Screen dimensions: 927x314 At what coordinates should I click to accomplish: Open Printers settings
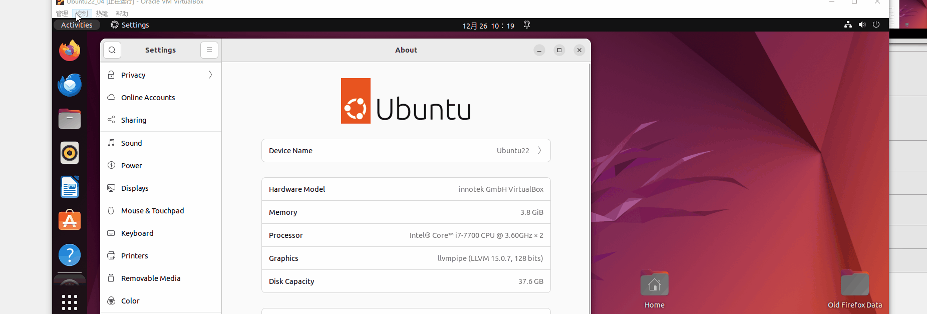161,255
